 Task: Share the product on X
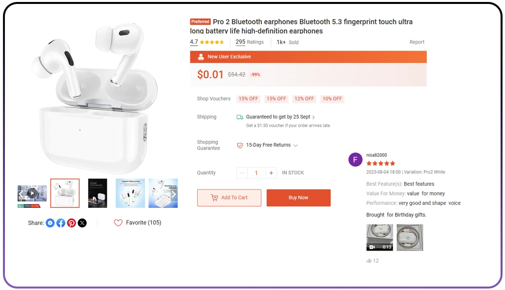[82, 223]
